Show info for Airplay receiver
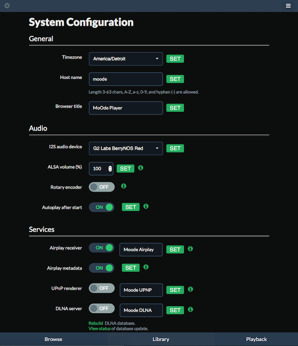Screen dimensions: 298x346 tap(190, 249)
